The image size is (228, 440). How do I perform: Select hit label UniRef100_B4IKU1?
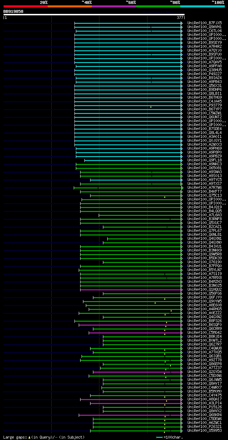[204, 246]
